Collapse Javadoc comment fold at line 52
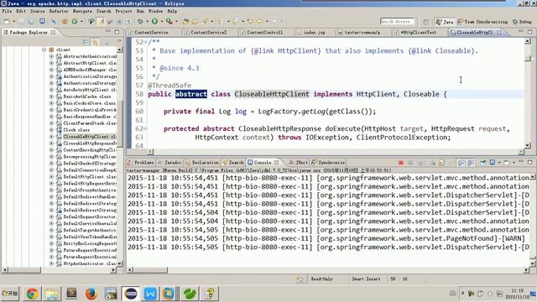 point(145,42)
